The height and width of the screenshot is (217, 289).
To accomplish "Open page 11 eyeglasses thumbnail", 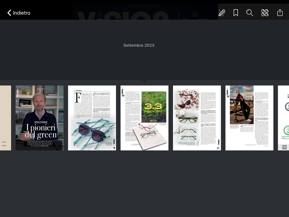I will coord(197,118).
